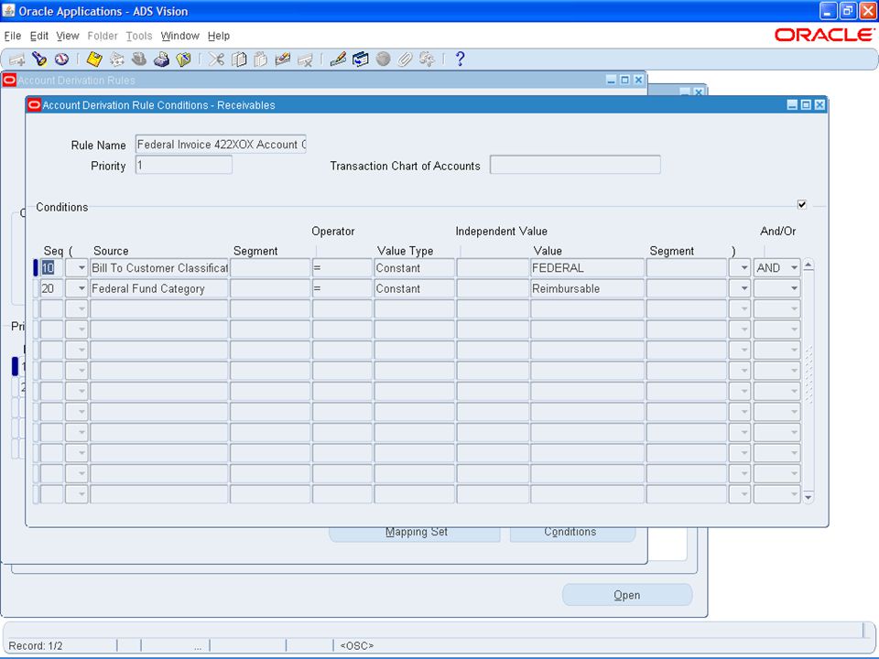Viewport: 879px width, 659px height.
Task: Click the 'Record: 1/2' status bar entry
Action: pyautogui.click(x=36, y=645)
